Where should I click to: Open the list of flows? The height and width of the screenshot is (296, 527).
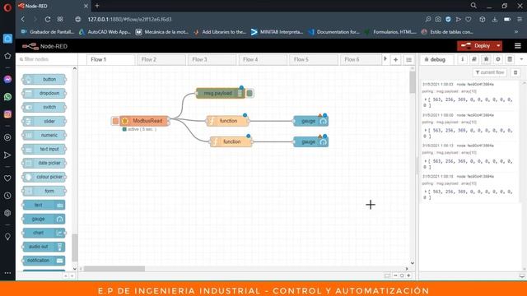coord(408,59)
